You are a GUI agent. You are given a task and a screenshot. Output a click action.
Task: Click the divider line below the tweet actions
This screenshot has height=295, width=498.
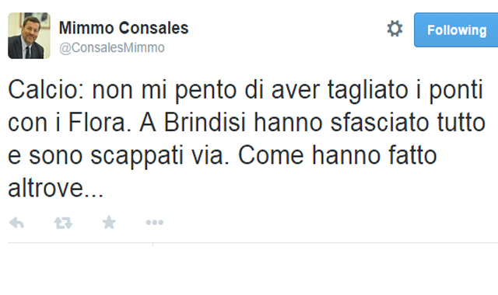tap(253, 243)
